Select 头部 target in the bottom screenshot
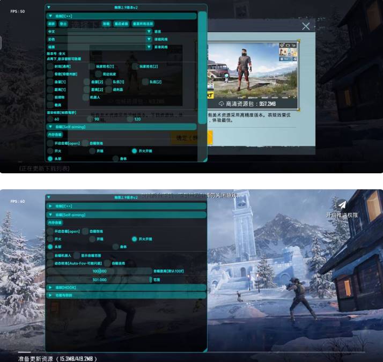Image resolution: width=383 pixels, height=362 pixels. click(50, 247)
